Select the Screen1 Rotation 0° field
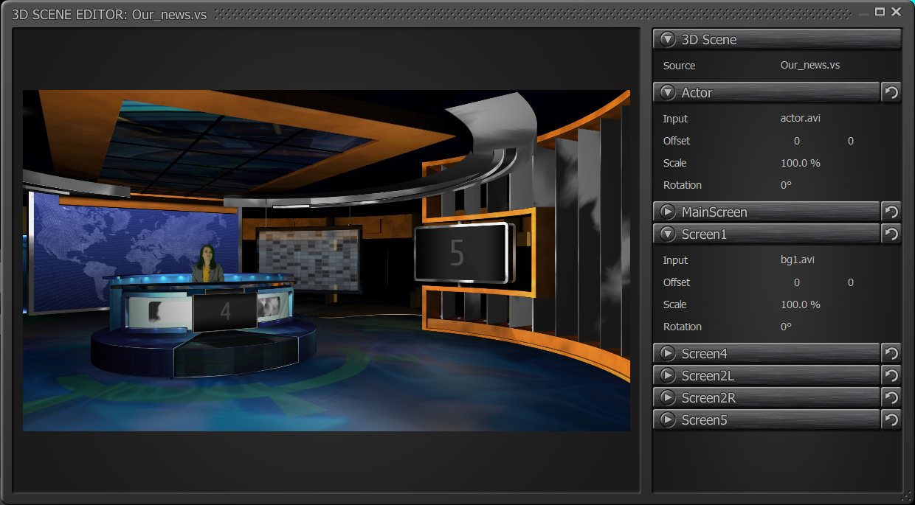 786,327
